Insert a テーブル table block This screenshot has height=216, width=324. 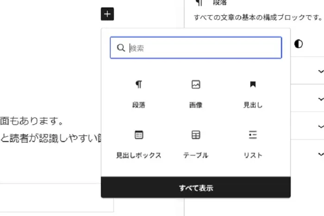point(196,145)
